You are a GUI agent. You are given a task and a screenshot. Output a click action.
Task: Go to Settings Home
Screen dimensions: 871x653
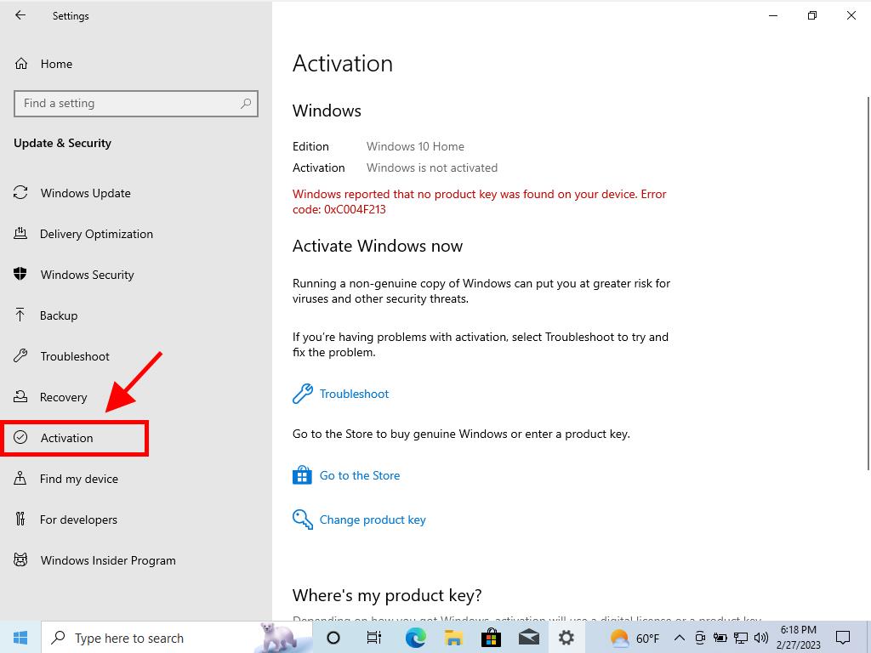[x=56, y=64]
